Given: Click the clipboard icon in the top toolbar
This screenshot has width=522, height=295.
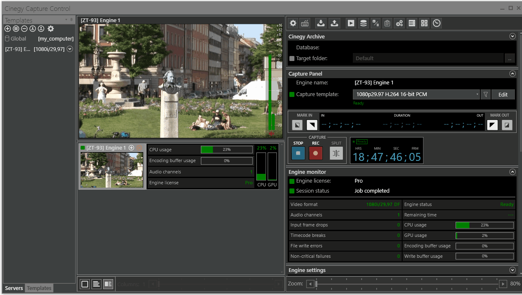Looking at the screenshot, I should coord(387,23).
